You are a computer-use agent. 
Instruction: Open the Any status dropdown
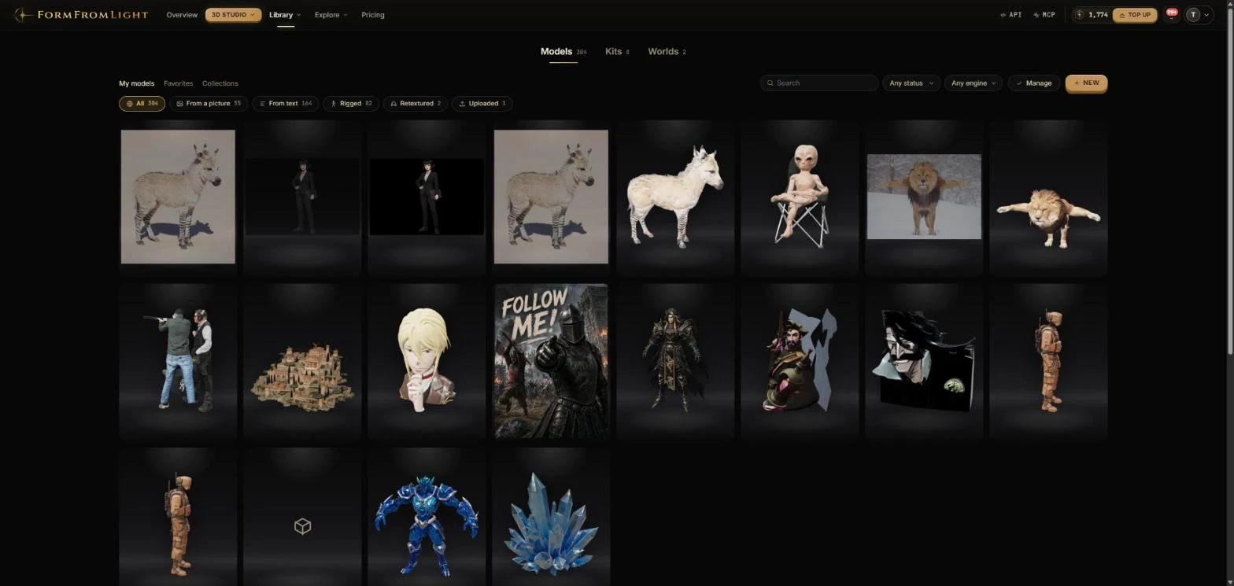click(x=911, y=83)
